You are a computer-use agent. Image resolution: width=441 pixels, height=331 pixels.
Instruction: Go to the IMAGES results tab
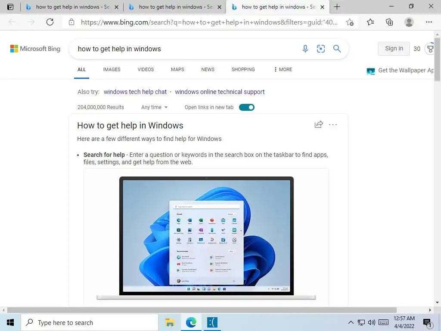pyautogui.click(x=112, y=69)
